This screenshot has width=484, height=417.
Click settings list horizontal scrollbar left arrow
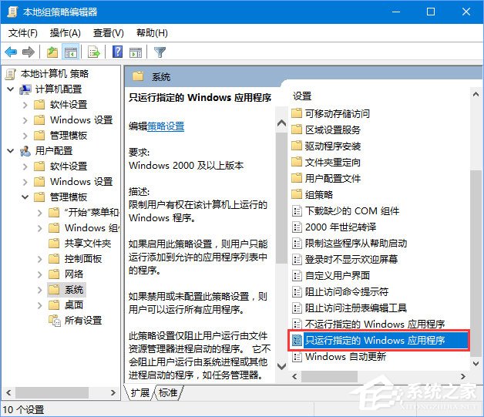tap(294, 376)
